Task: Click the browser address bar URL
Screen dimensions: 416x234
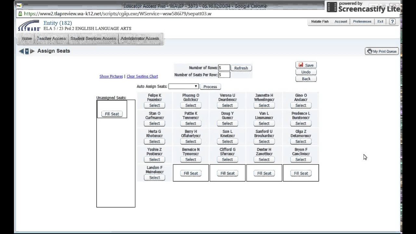Action: point(118,14)
